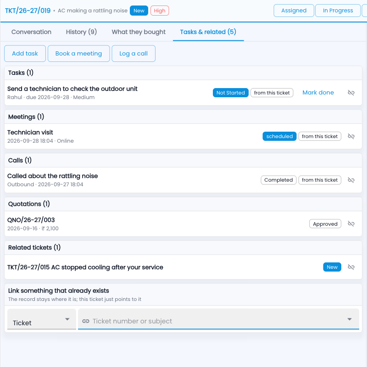Click the 'Tasks (1)' section header

pos(21,73)
